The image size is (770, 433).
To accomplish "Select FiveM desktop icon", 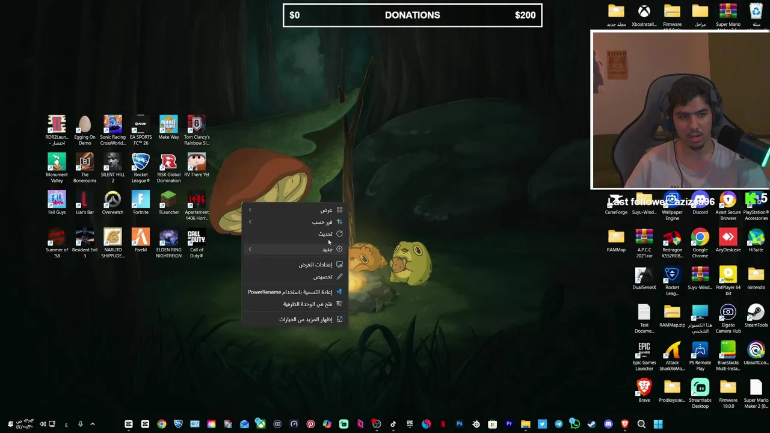I will pyautogui.click(x=141, y=241).
